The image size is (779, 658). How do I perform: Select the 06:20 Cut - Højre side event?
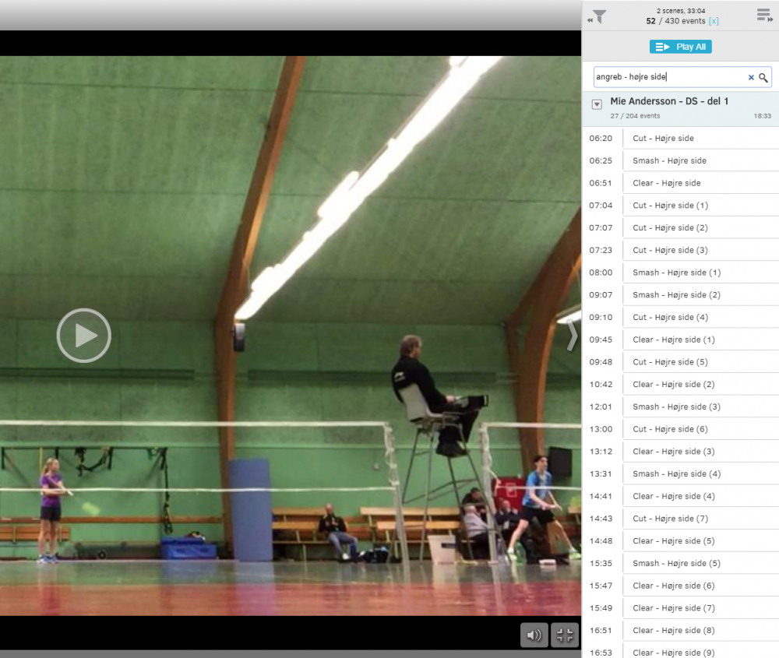(663, 139)
